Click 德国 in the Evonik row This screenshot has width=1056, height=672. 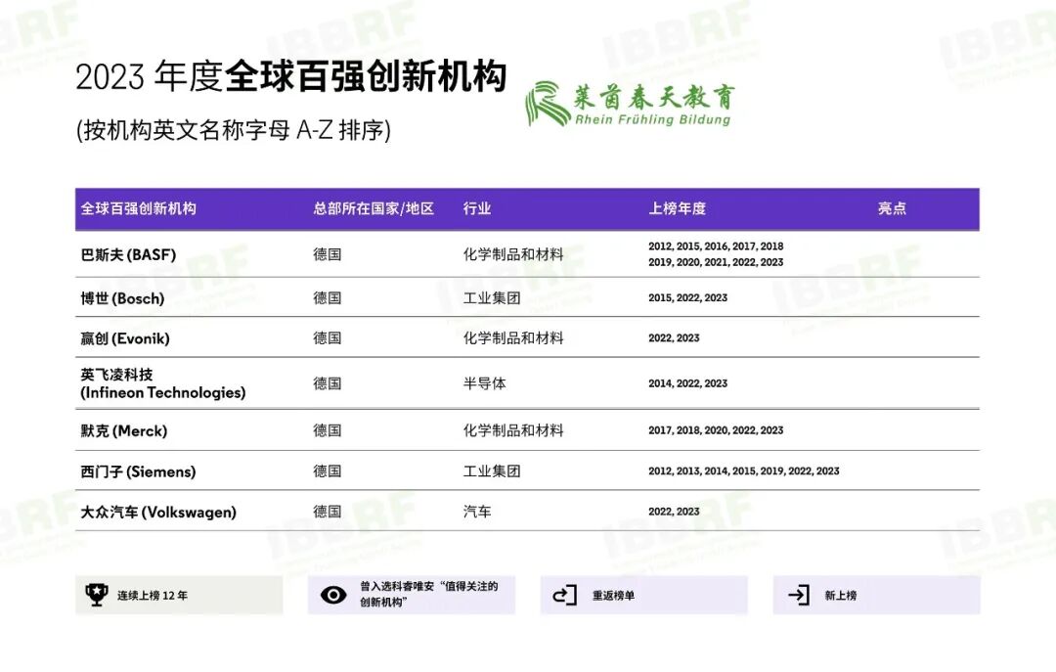click(x=328, y=337)
